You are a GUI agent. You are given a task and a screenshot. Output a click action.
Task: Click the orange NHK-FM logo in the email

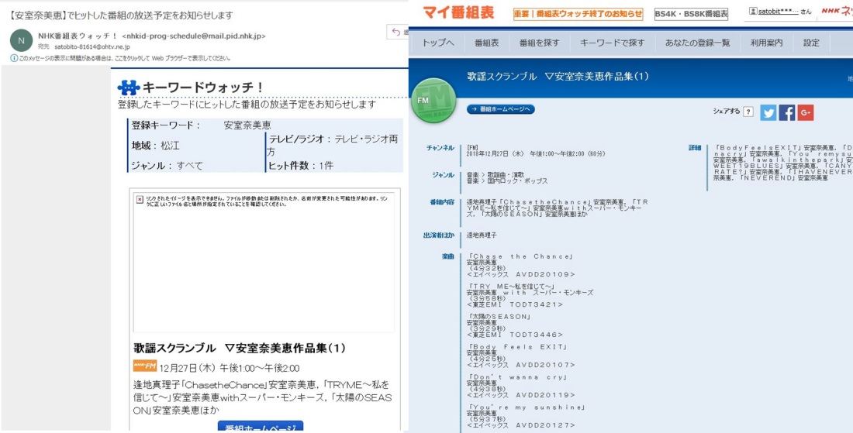pos(145,366)
